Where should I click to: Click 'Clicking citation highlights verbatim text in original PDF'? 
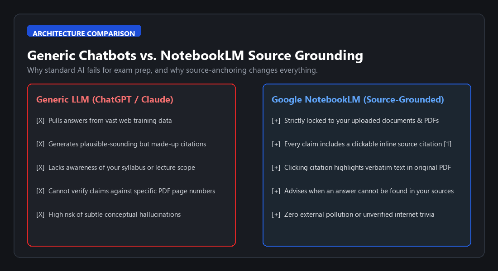[x=368, y=168]
